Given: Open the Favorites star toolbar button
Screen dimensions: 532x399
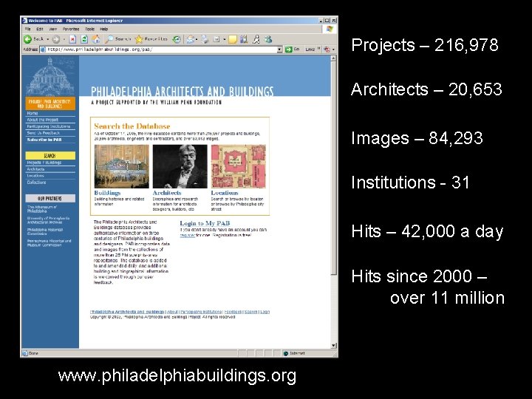Looking at the screenshot, I should (x=151, y=39).
